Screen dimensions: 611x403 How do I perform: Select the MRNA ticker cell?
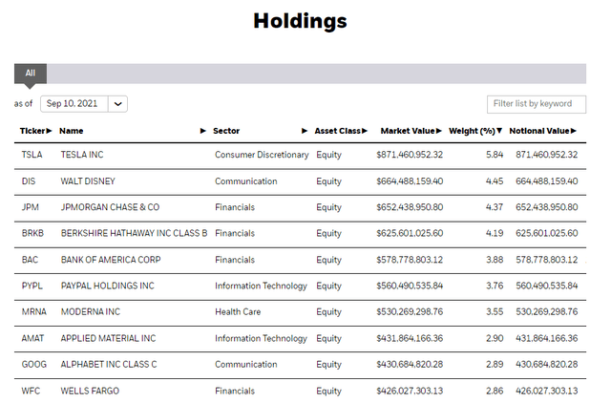(x=34, y=312)
